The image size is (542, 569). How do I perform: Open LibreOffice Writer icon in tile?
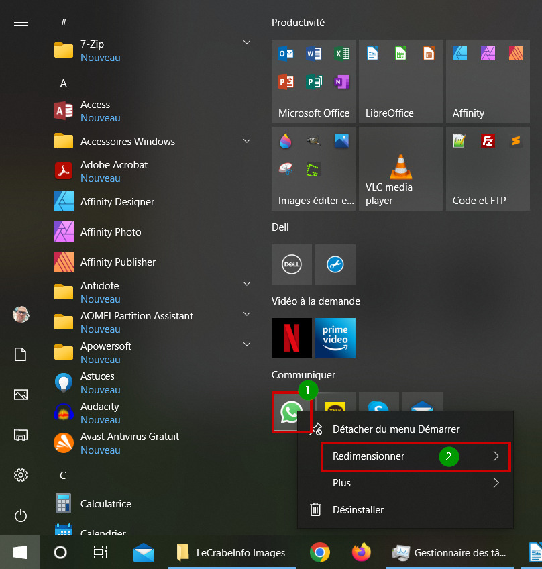[x=372, y=54]
